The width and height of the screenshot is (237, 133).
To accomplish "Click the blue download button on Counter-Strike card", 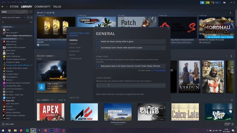I will pos(41,87).
